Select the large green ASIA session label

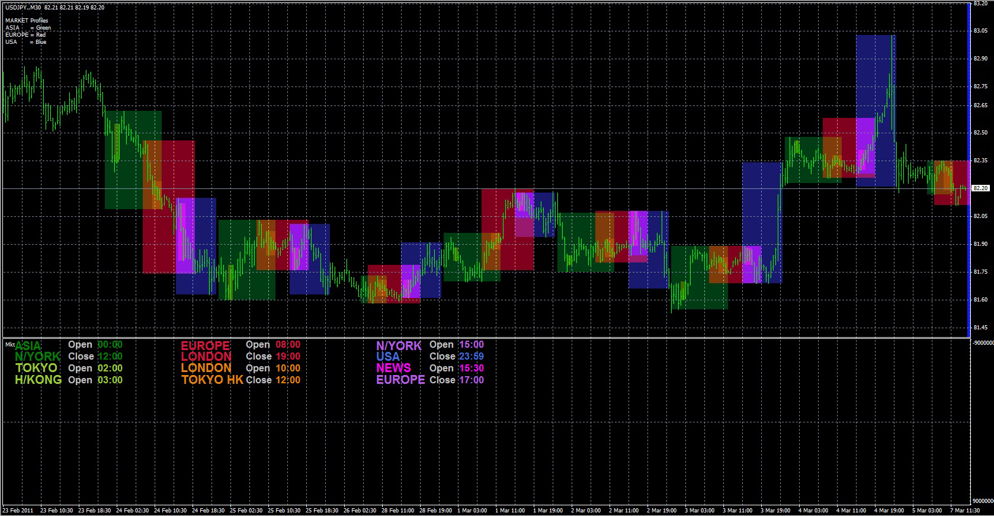point(28,346)
